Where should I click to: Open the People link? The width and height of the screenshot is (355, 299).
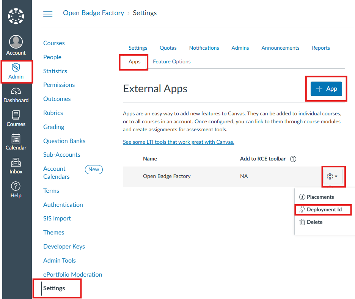coord(52,57)
